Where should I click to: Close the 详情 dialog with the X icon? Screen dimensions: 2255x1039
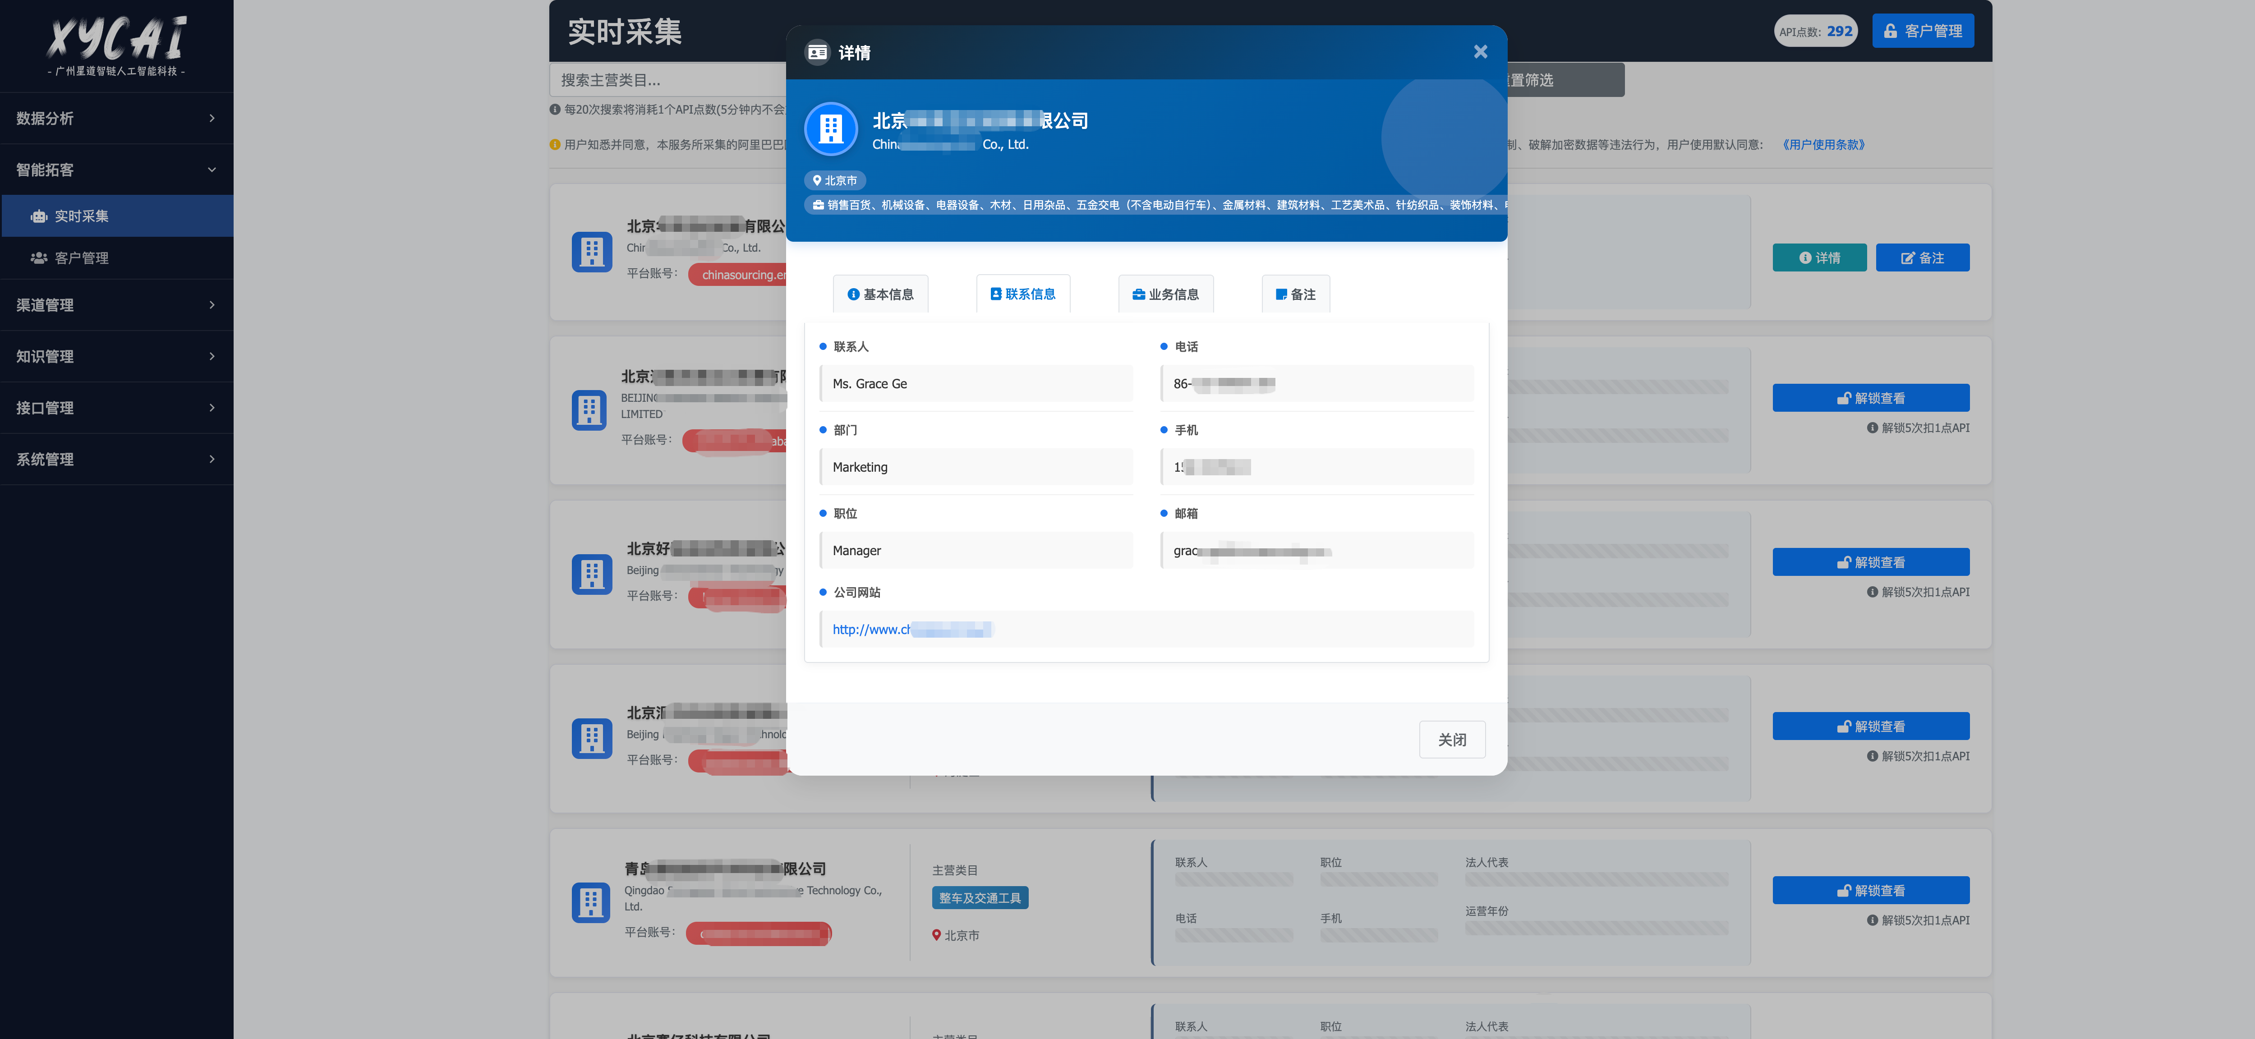click(1480, 52)
